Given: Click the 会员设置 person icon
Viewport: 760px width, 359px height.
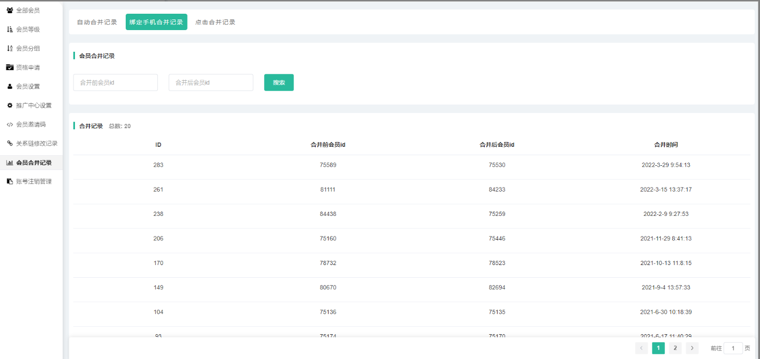Looking at the screenshot, I should pyautogui.click(x=10, y=86).
